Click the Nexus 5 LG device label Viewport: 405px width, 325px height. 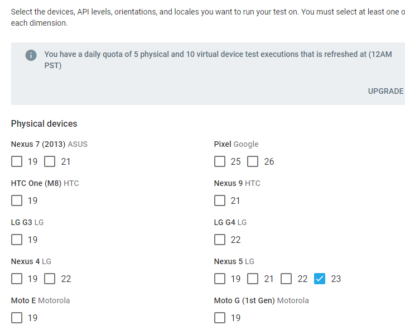point(234,261)
